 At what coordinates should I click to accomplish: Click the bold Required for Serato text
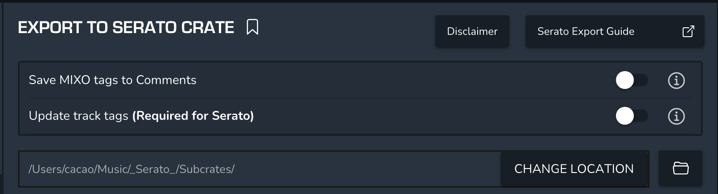click(193, 116)
